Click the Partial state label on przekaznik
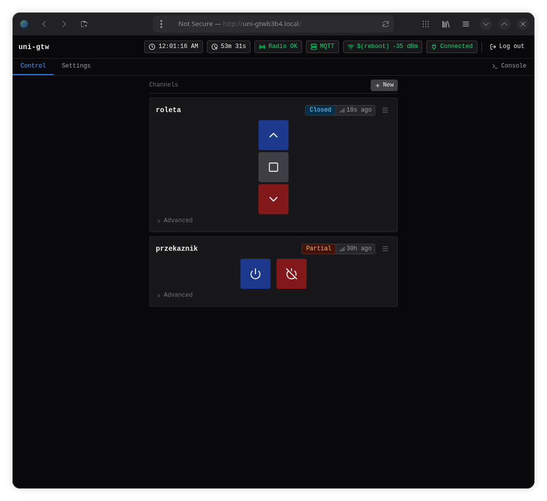This screenshot has width=547, height=501. (x=319, y=249)
